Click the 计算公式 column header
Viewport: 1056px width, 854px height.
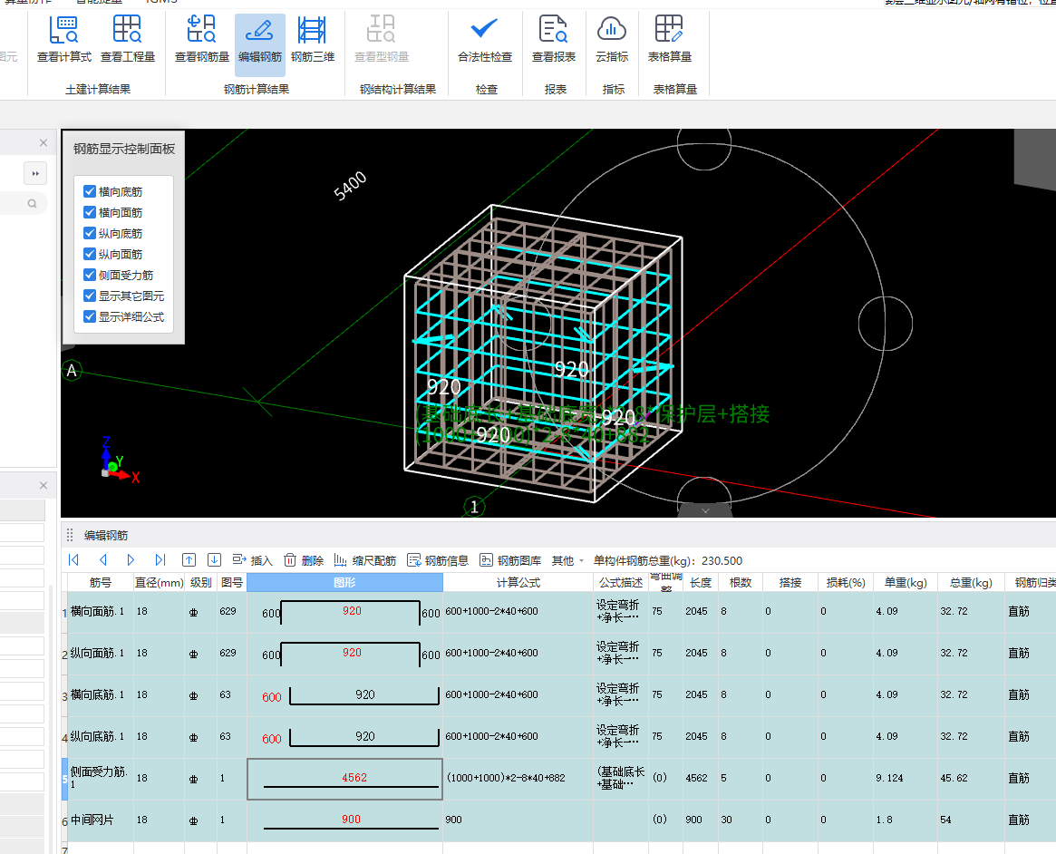(x=518, y=583)
